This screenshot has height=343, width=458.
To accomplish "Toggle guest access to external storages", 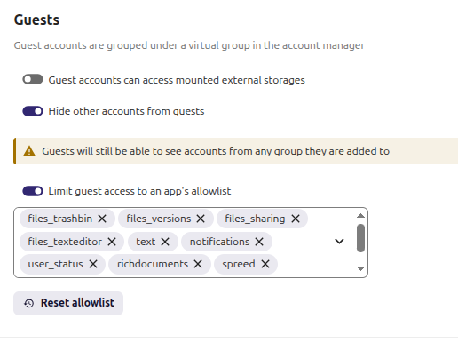I will click(x=33, y=79).
